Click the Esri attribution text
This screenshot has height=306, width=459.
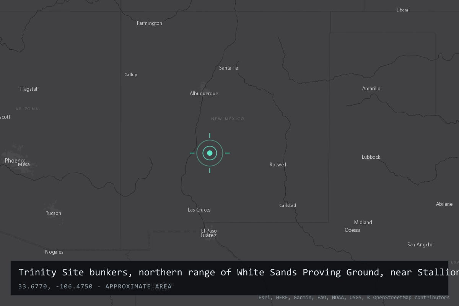pyautogui.click(x=264, y=298)
